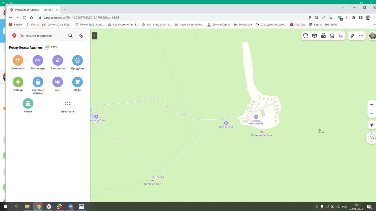Open the Windows Start menu
376x211 pixels.
5,207
